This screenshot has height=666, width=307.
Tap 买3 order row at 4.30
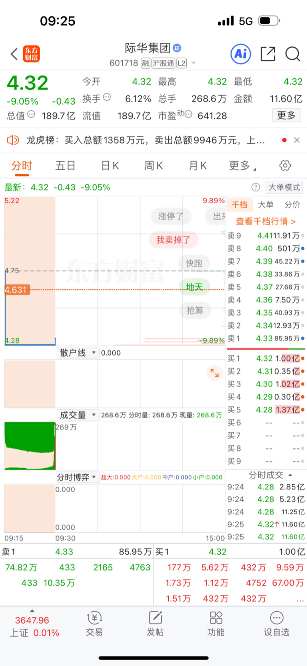[266, 384]
